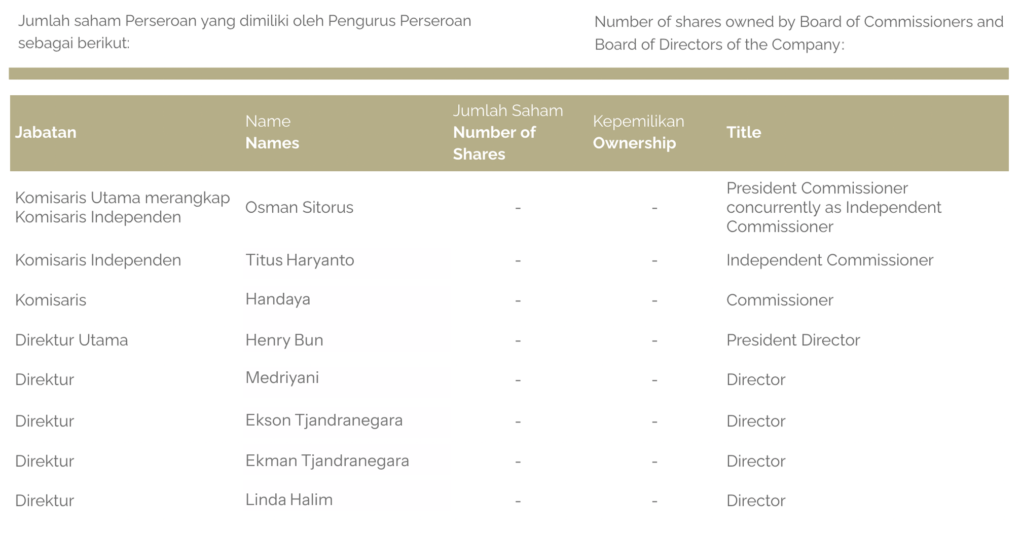The image size is (1022, 538).
Task: Click the President Director title cell
Action: click(793, 340)
